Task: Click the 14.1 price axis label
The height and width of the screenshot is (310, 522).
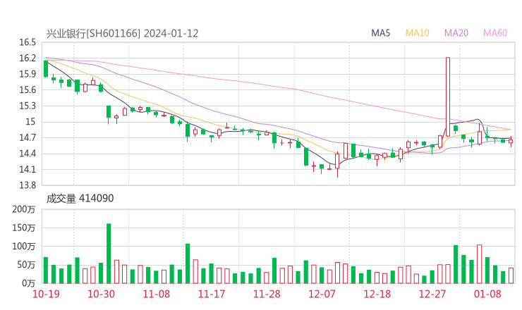Action: (28, 169)
